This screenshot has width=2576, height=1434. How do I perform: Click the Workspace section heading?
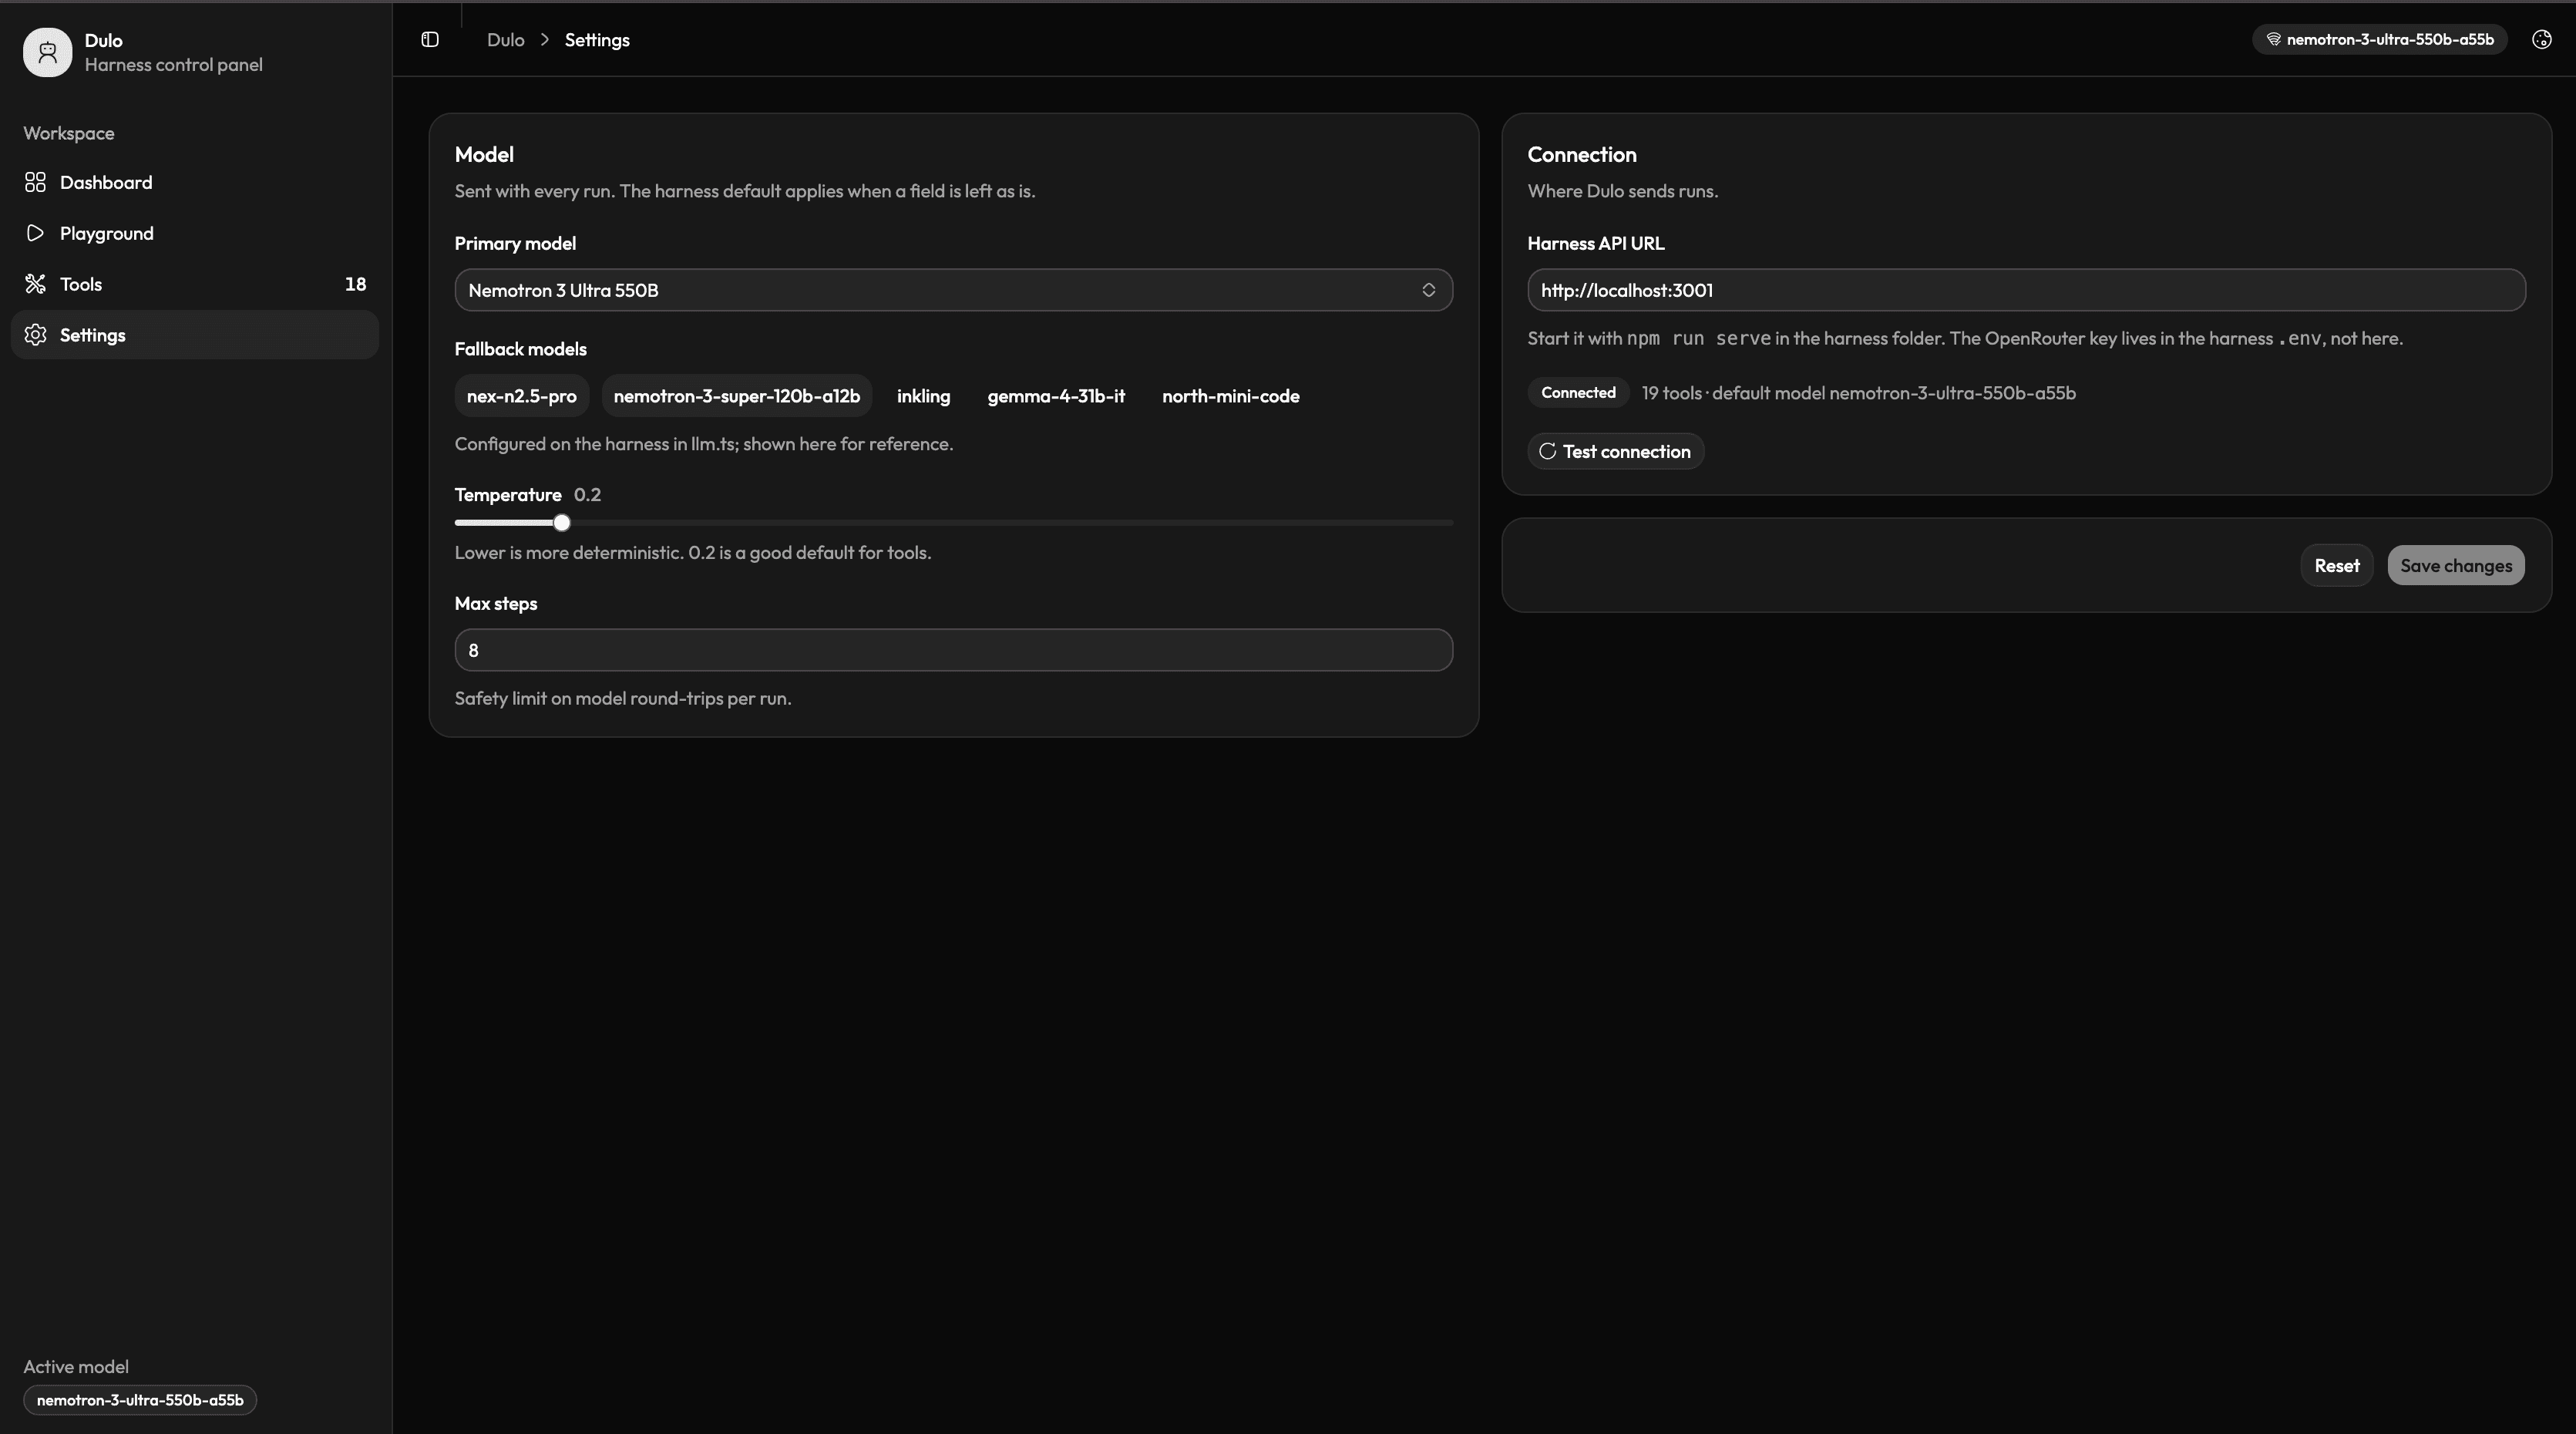coord(69,133)
